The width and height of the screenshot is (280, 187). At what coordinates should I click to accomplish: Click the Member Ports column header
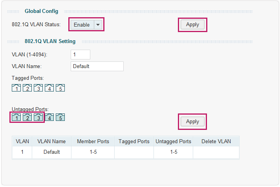[x=93, y=141]
